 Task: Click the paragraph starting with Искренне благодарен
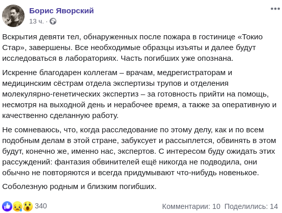coord(139,94)
